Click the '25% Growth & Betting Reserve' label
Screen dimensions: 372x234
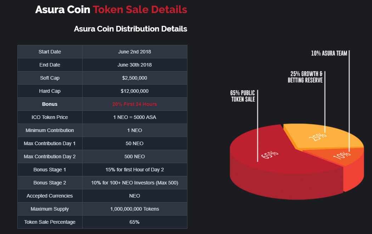click(305, 77)
